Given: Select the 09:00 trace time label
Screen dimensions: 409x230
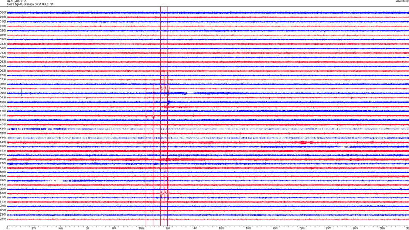Looking at the screenshot, I should [x=3, y=93].
